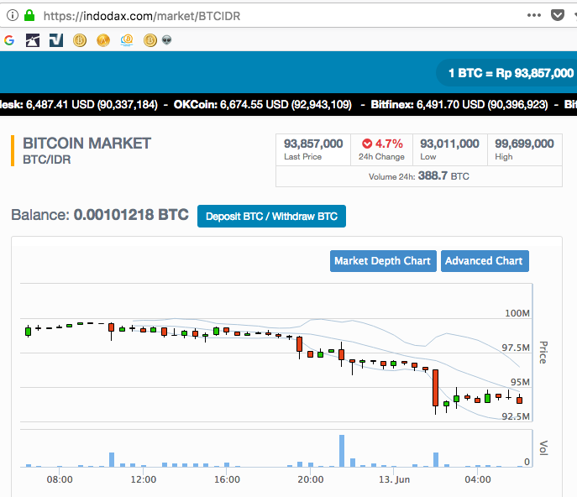
Task: Click the red down-arrow 24h Change icon
Action: pyautogui.click(x=367, y=144)
